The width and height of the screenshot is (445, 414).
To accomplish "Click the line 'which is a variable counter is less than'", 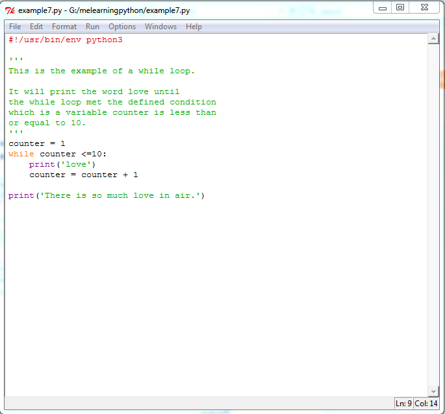I will pyautogui.click(x=112, y=112).
